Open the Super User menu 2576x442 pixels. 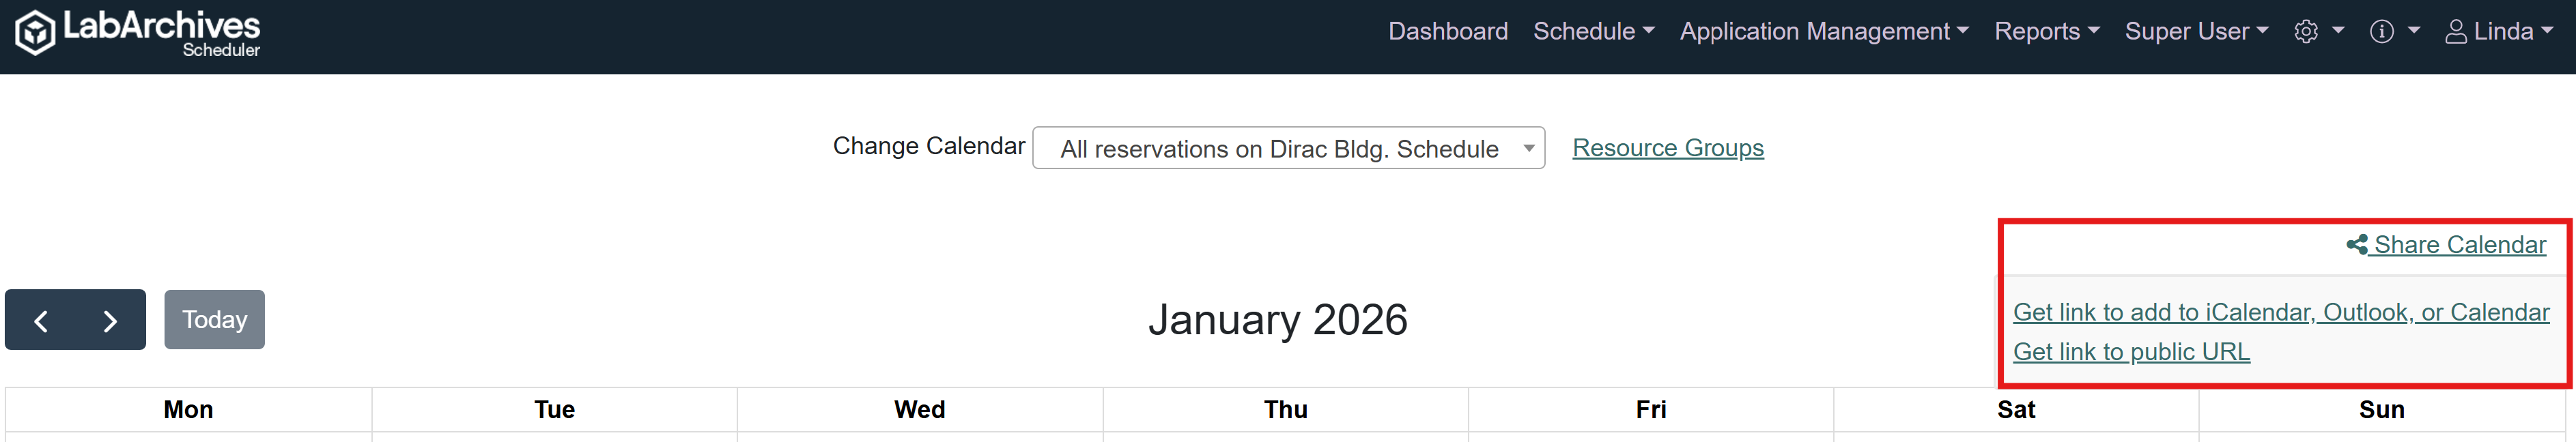click(x=2196, y=32)
